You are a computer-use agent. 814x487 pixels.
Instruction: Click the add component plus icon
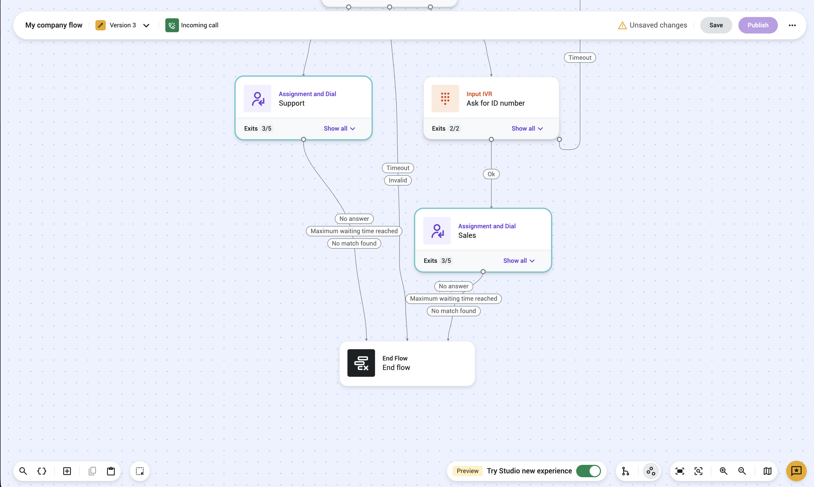coord(67,471)
